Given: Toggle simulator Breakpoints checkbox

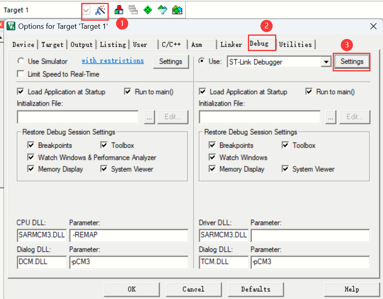Looking at the screenshot, I should click(31, 145).
